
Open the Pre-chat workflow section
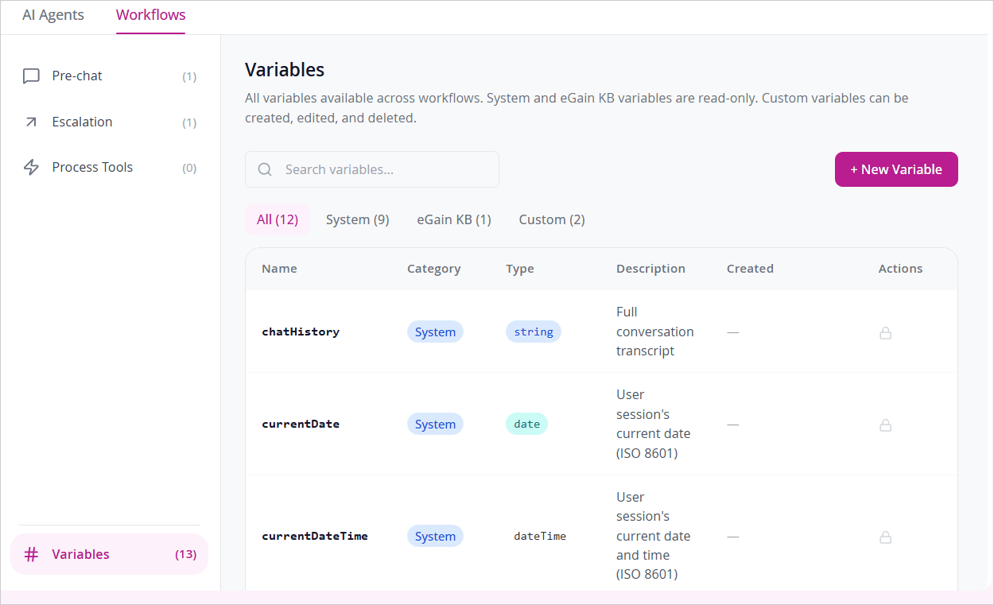[110, 76]
